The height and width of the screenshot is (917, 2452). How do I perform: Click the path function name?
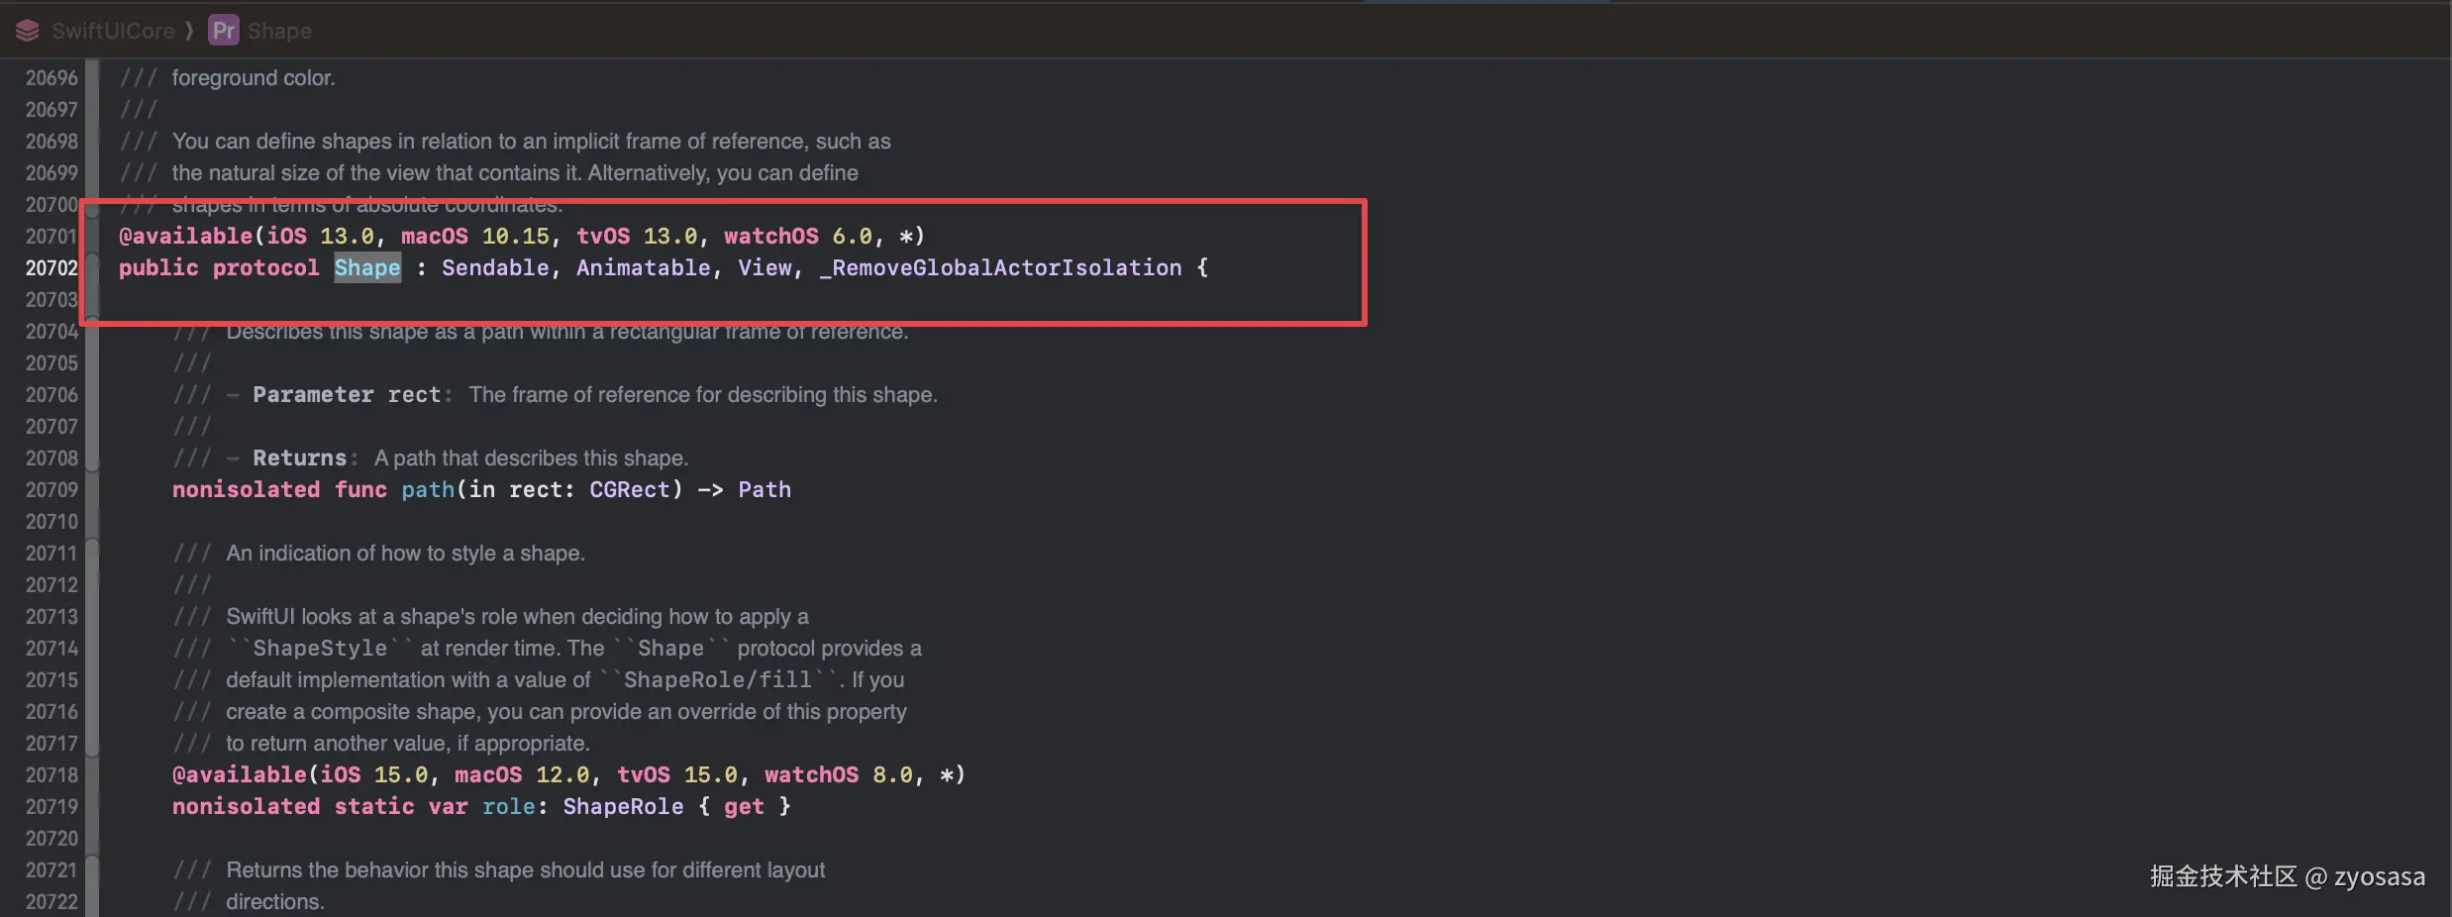pyautogui.click(x=427, y=489)
